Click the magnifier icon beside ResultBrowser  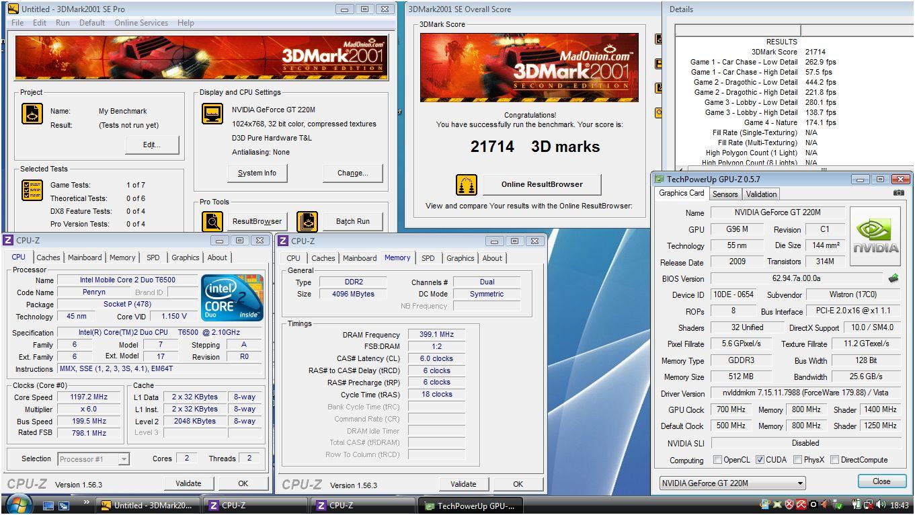[x=212, y=221]
